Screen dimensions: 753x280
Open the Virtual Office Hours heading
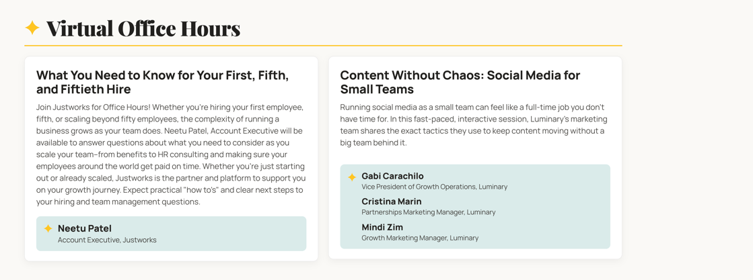pyautogui.click(x=143, y=29)
